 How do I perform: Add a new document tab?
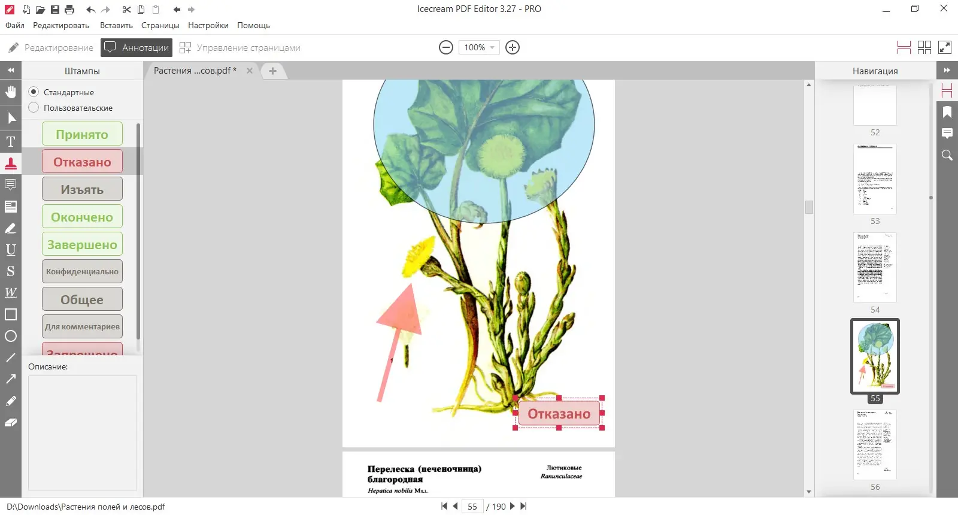click(272, 71)
